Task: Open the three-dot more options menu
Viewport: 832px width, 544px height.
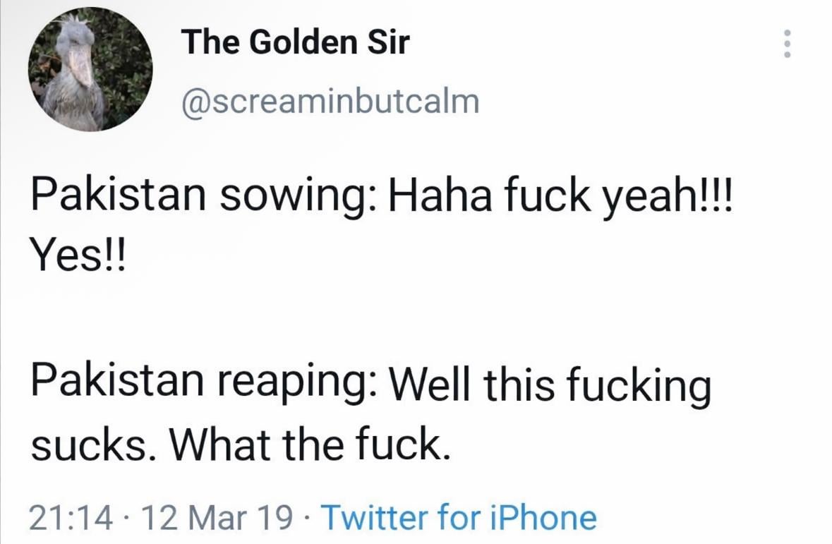Action: [x=788, y=44]
